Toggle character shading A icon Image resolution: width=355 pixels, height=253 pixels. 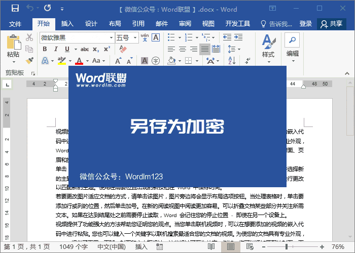(145, 61)
